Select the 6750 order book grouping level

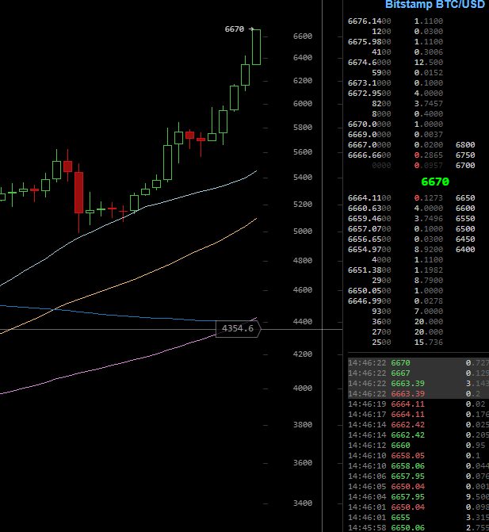tap(465, 155)
